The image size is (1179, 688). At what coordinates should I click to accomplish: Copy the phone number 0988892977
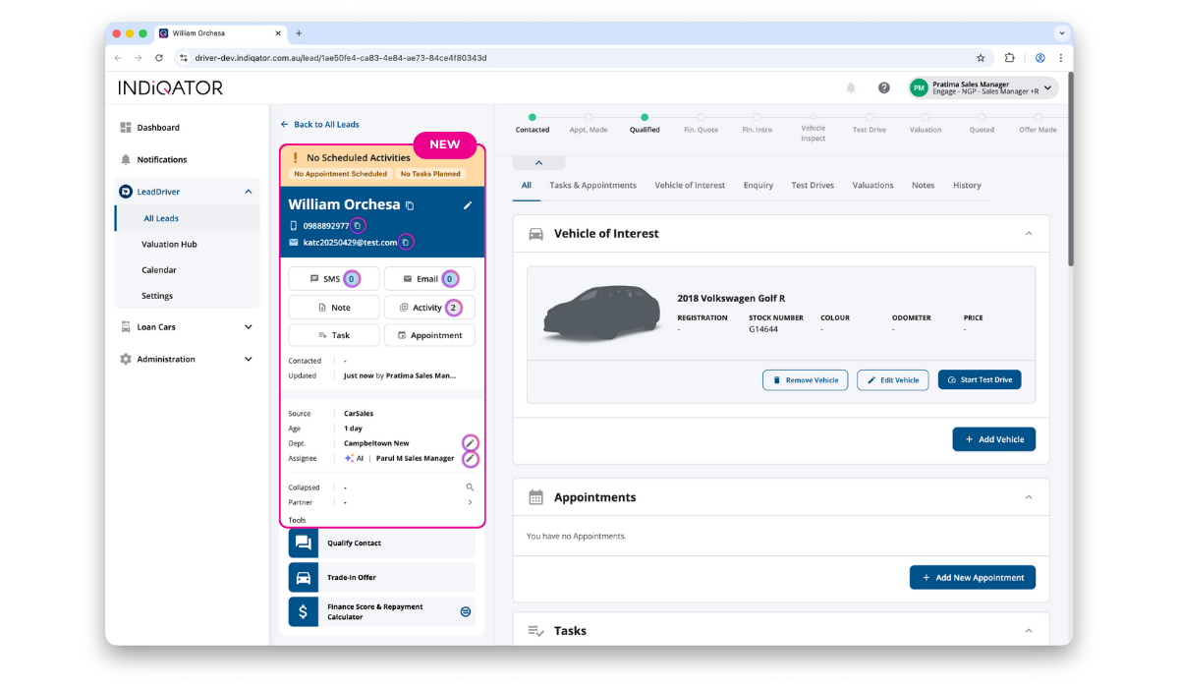pyautogui.click(x=359, y=225)
